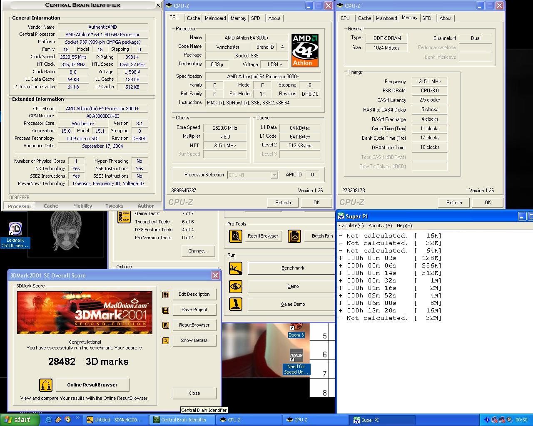The image size is (533, 426).
Task: Click the Online ResultBrowser button
Action: 92,385
